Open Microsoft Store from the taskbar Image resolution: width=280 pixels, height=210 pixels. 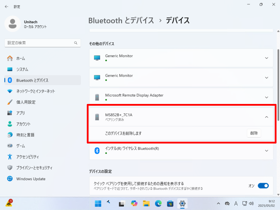(170, 204)
